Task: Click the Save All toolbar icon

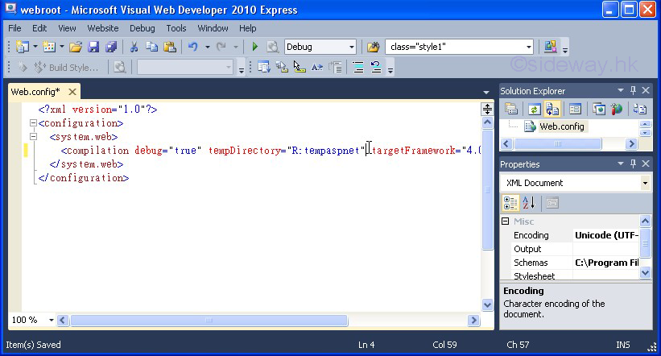Action: 110,47
